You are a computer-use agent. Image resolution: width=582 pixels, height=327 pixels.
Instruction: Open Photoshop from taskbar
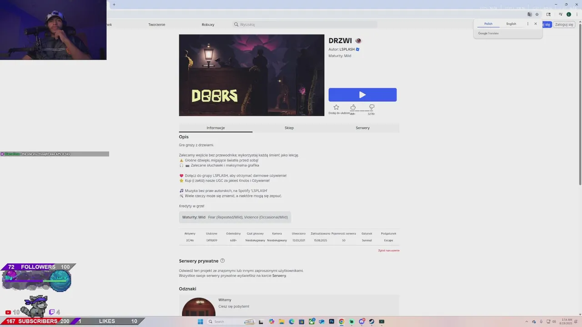[331, 322]
